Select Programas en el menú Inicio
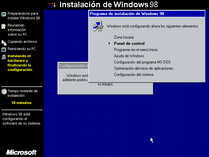Screen dimensions: 209x157 pos(136,50)
